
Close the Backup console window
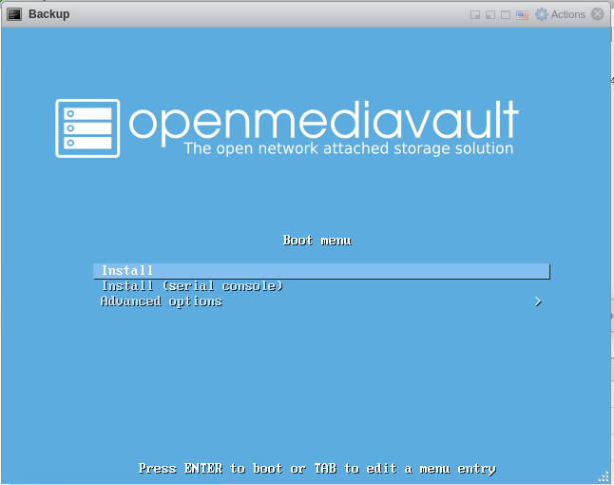point(598,14)
